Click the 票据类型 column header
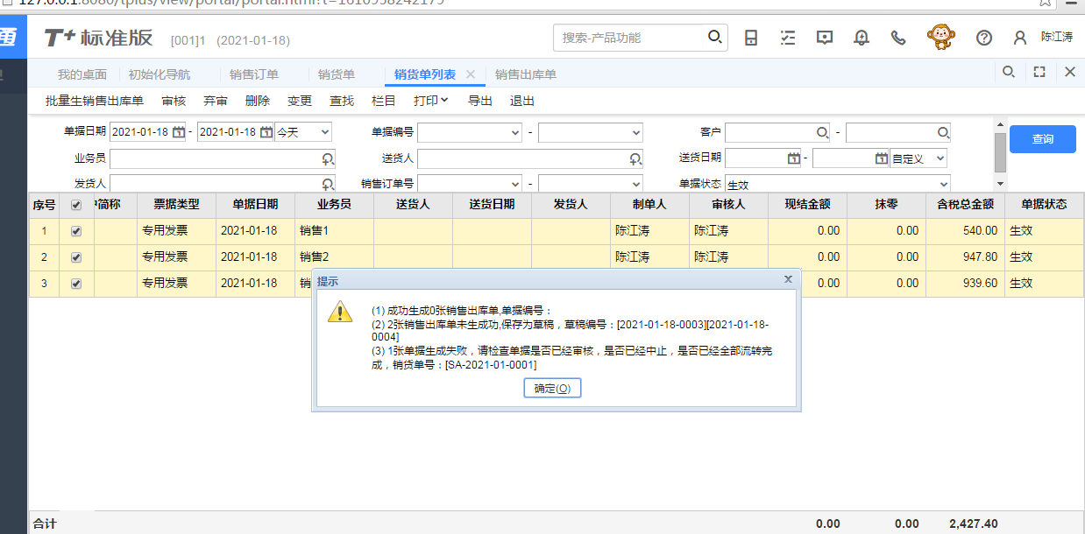This screenshot has width=1085, height=534. click(x=176, y=204)
